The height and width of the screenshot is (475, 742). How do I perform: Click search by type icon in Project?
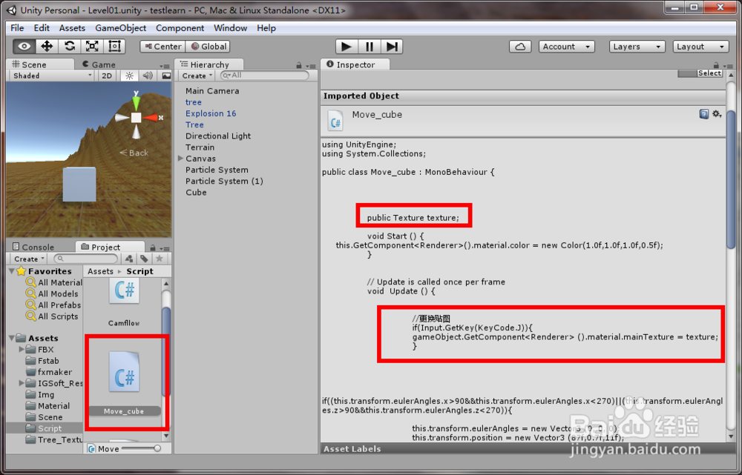(x=129, y=259)
